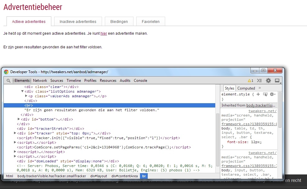The height and width of the screenshot is (189, 307).
Task: Open Inactieve advertenties tab on page
Action: [x=78, y=21]
